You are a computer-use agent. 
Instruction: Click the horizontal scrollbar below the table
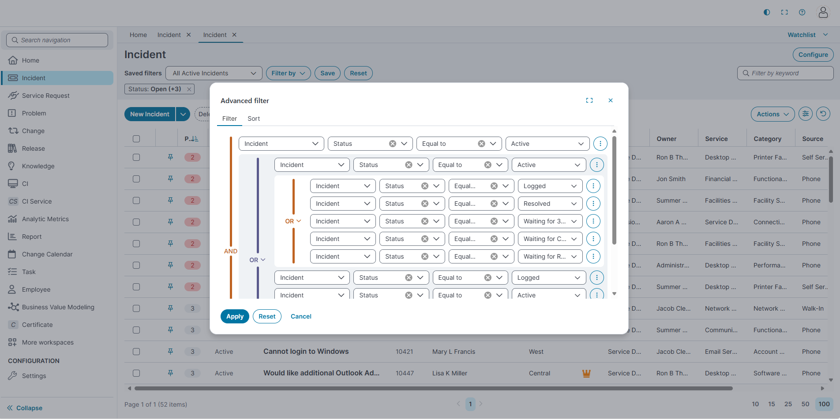[432, 389]
